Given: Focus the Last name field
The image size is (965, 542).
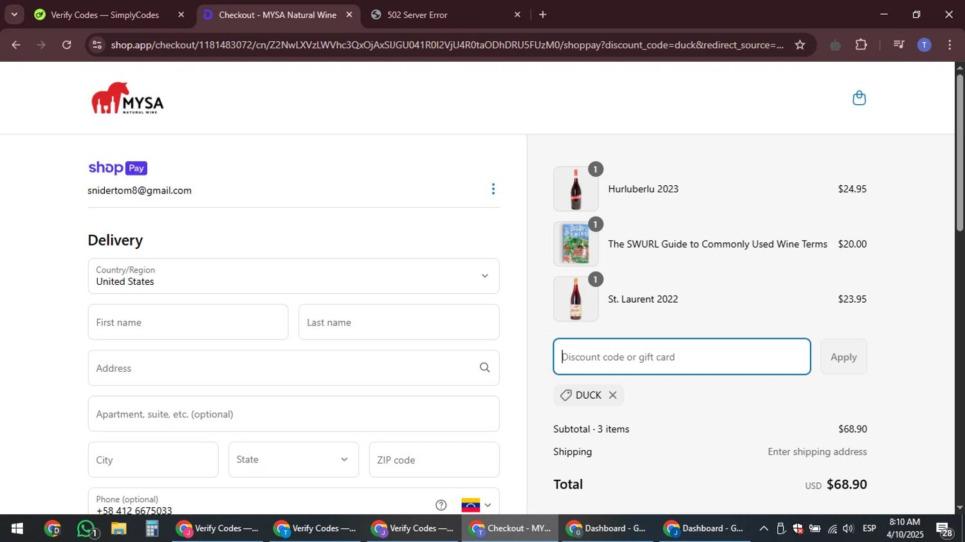Looking at the screenshot, I should click(399, 322).
